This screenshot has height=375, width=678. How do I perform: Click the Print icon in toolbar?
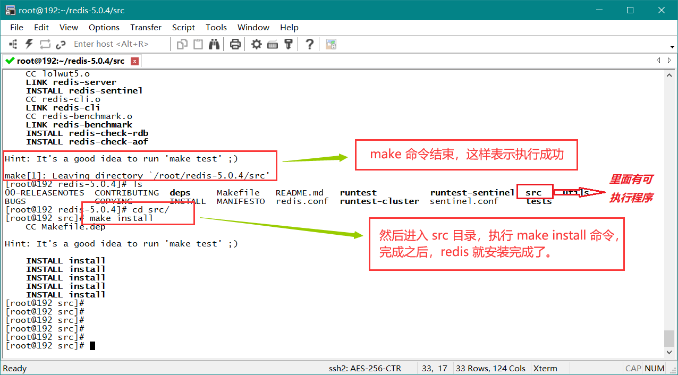point(235,44)
